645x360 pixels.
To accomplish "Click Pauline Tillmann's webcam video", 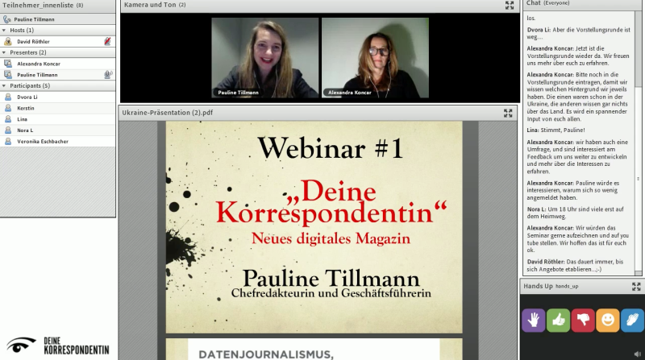I will [x=265, y=57].
